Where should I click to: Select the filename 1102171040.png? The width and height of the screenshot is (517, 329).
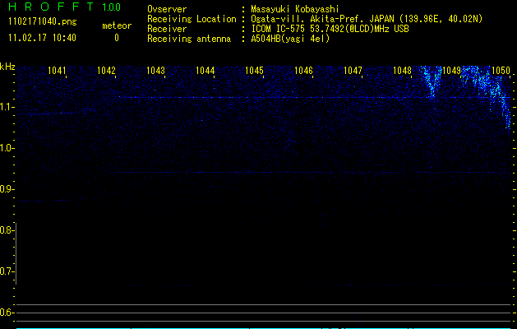click(x=43, y=22)
